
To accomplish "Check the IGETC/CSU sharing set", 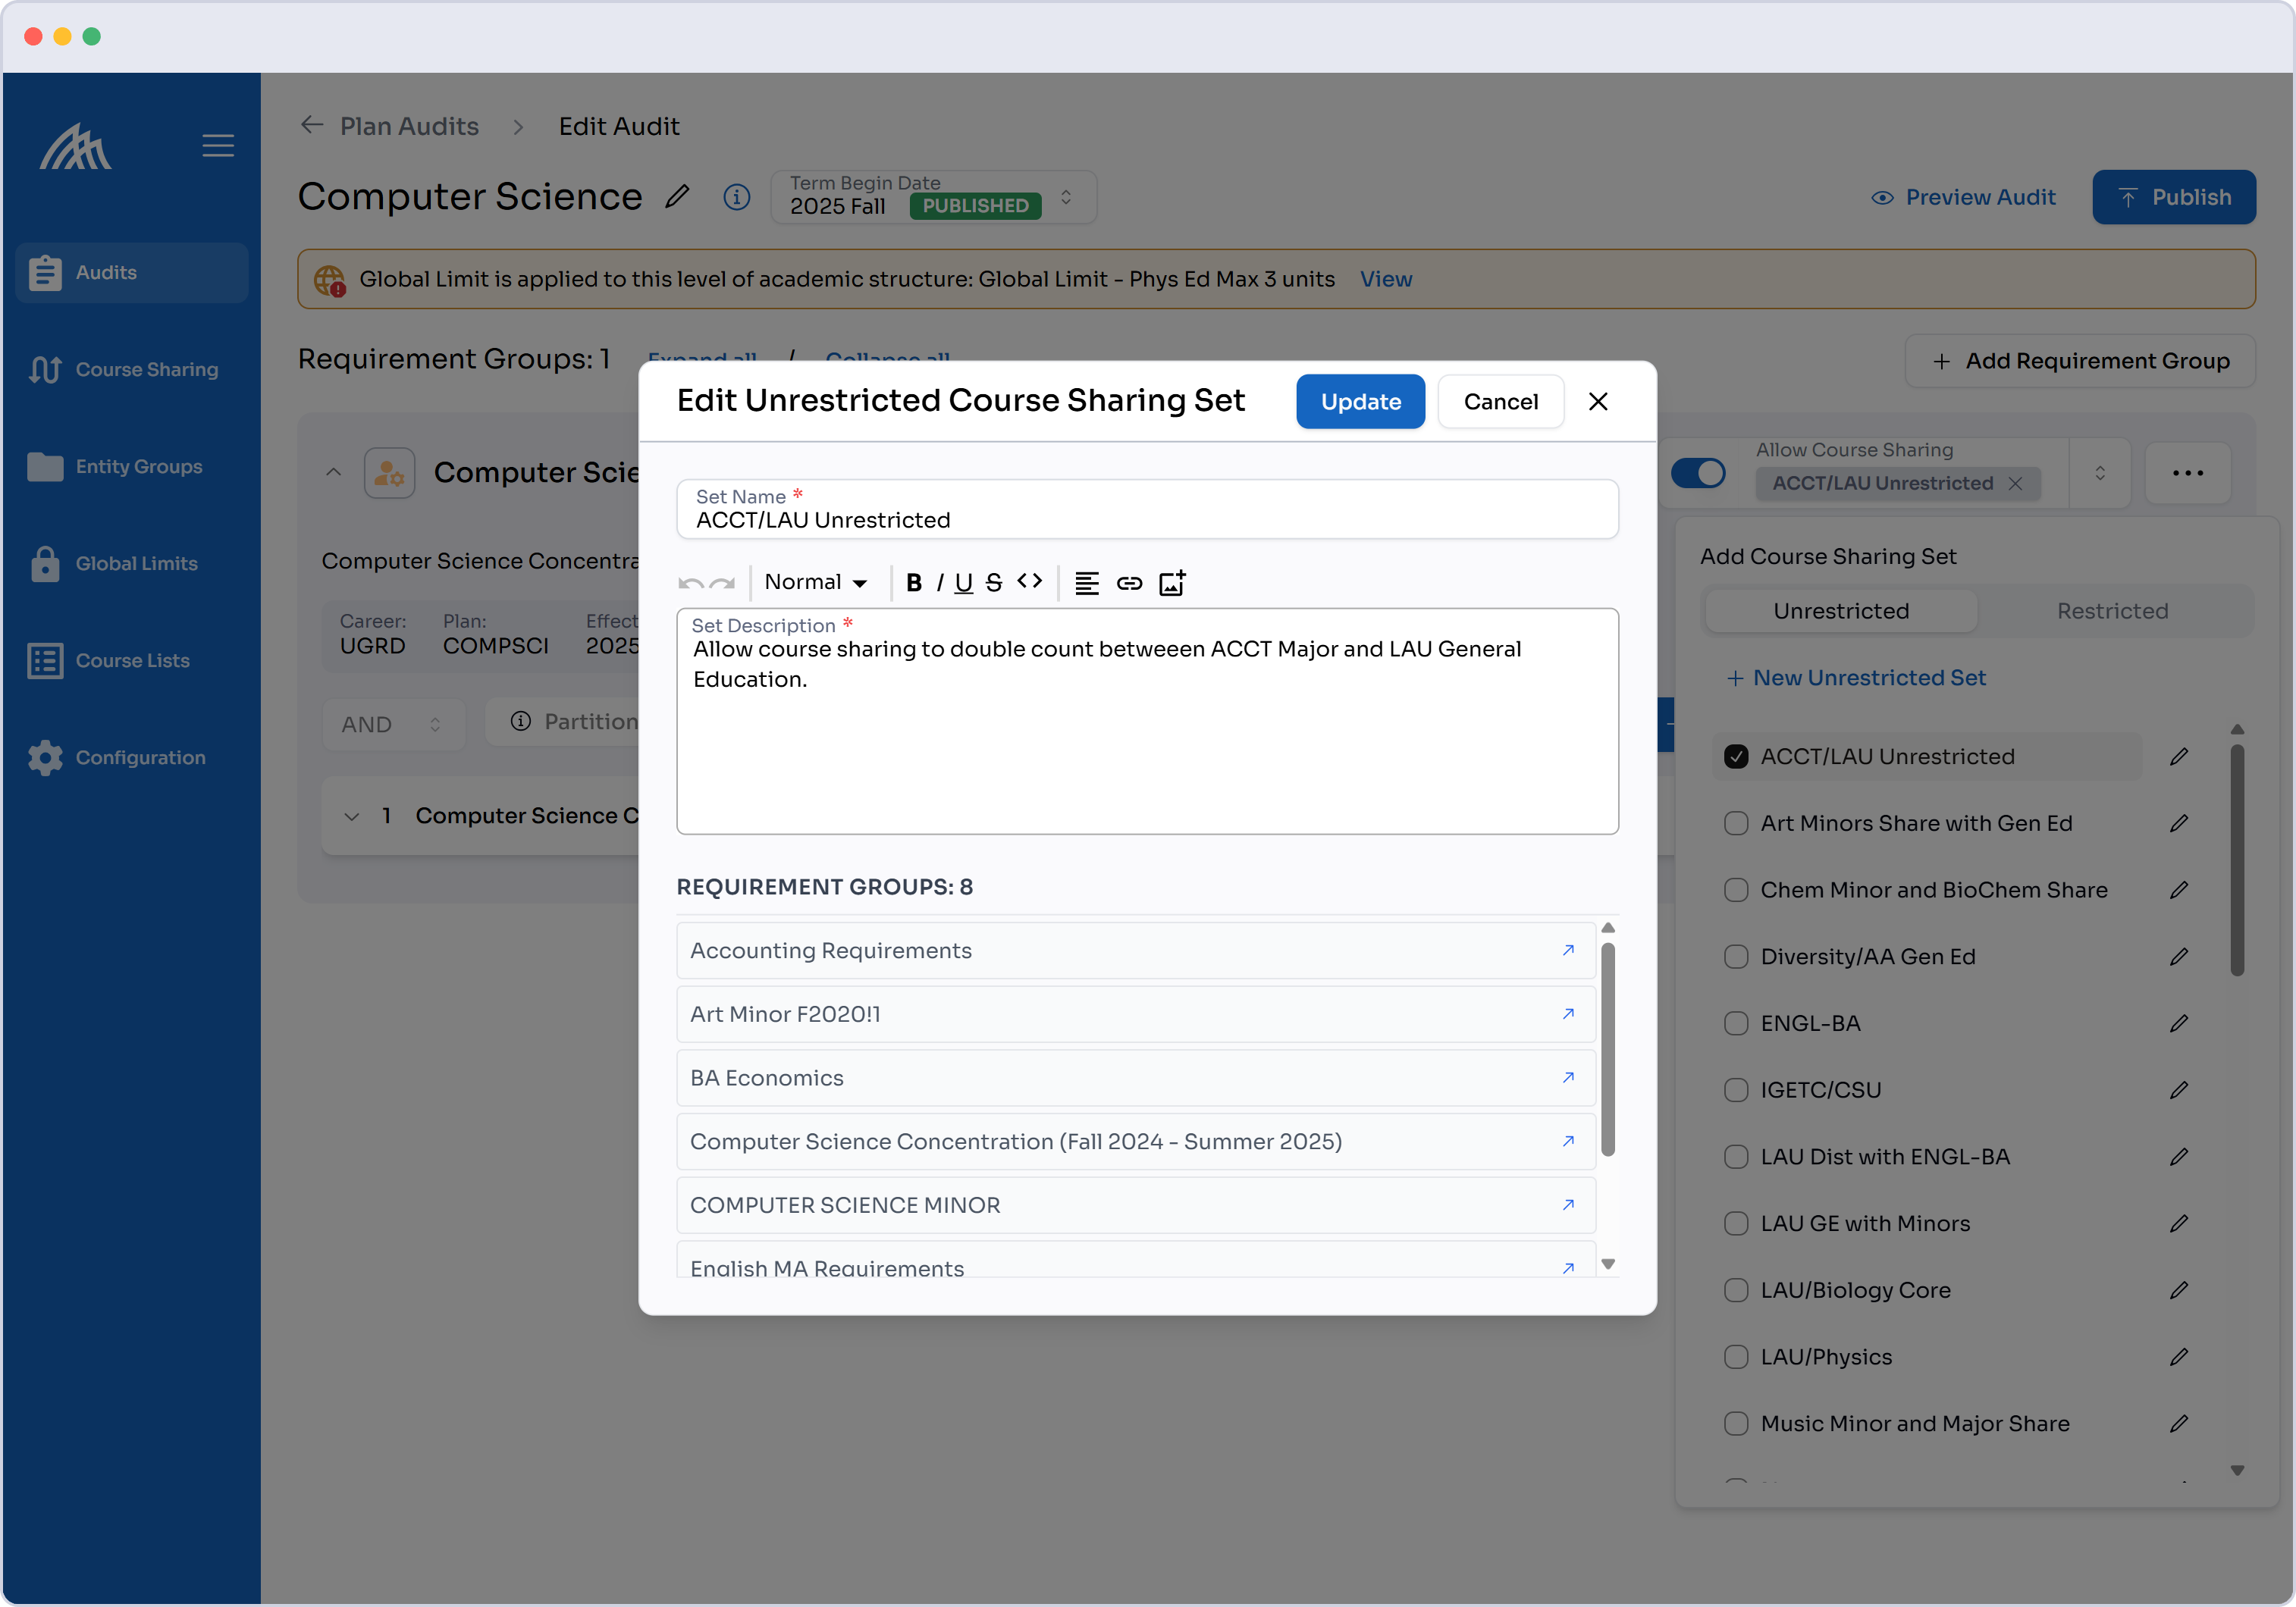I will pyautogui.click(x=1736, y=1090).
